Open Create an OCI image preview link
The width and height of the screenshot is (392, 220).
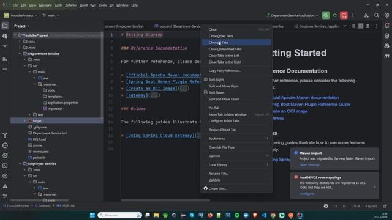pos(290,111)
